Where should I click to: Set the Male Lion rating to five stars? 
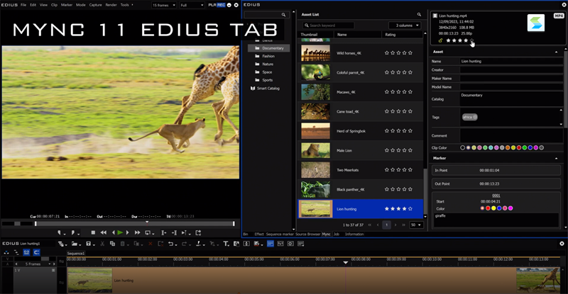coord(410,150)
